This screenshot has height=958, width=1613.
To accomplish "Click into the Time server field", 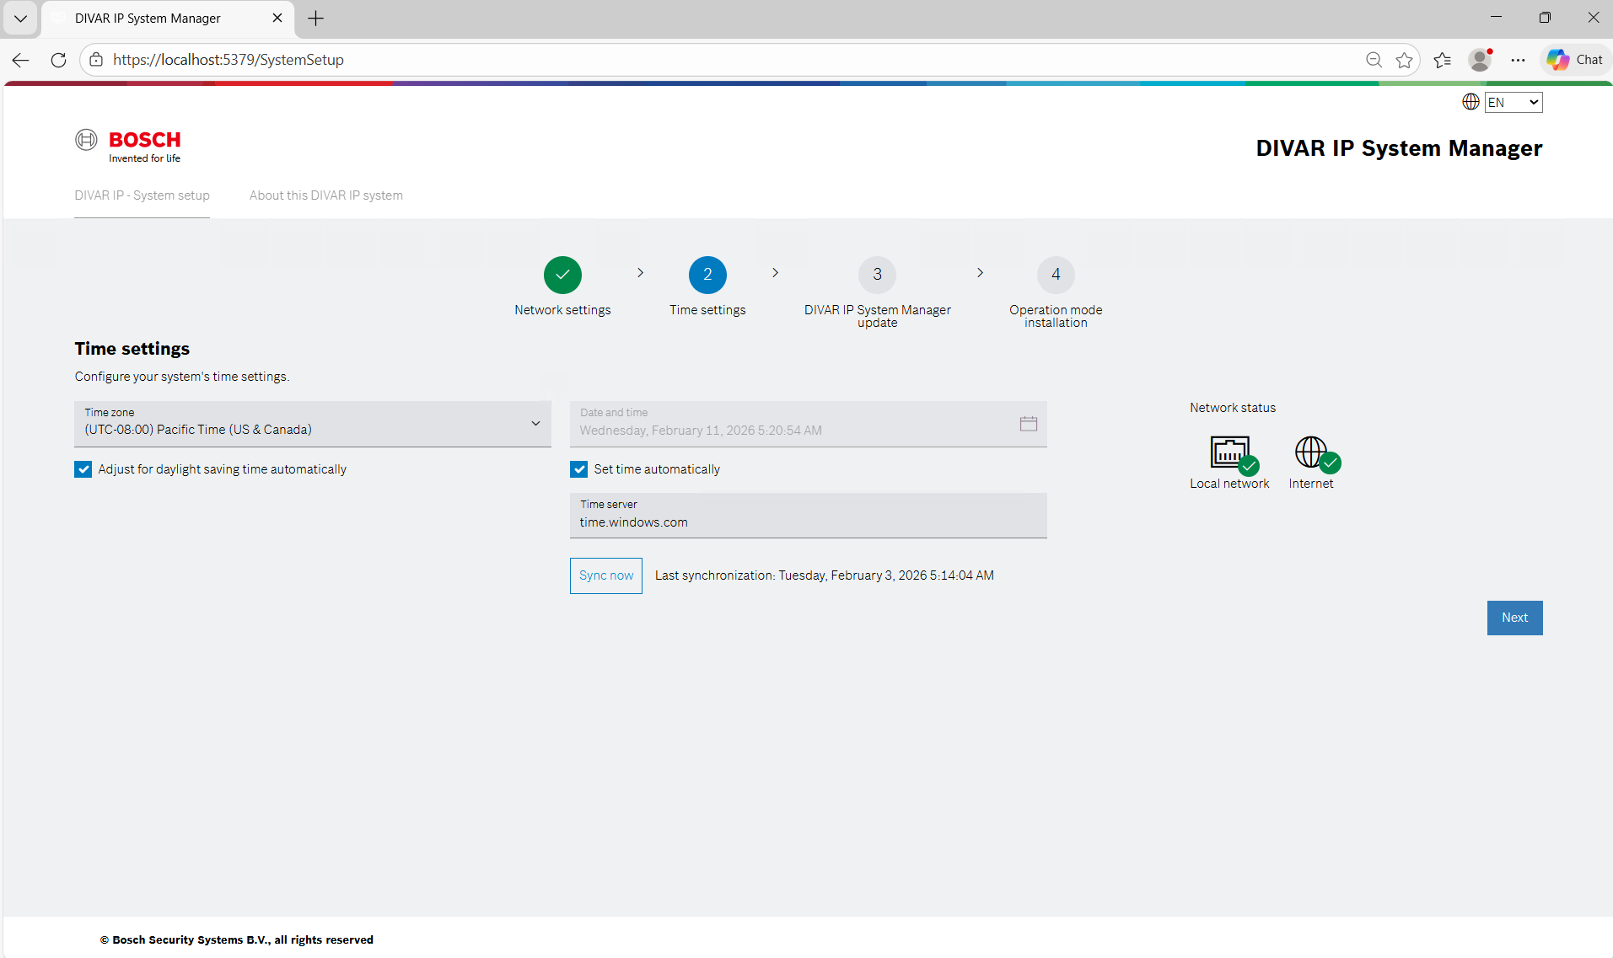I will (808, 522).
